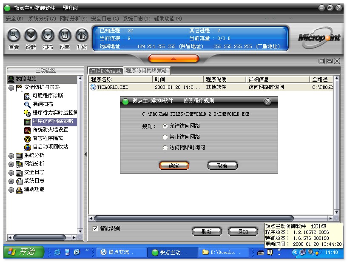Click the 安全日志 notepad icon
Image resolution: width=347 pixels, height=262 pixels.
[x=19, y=173]
